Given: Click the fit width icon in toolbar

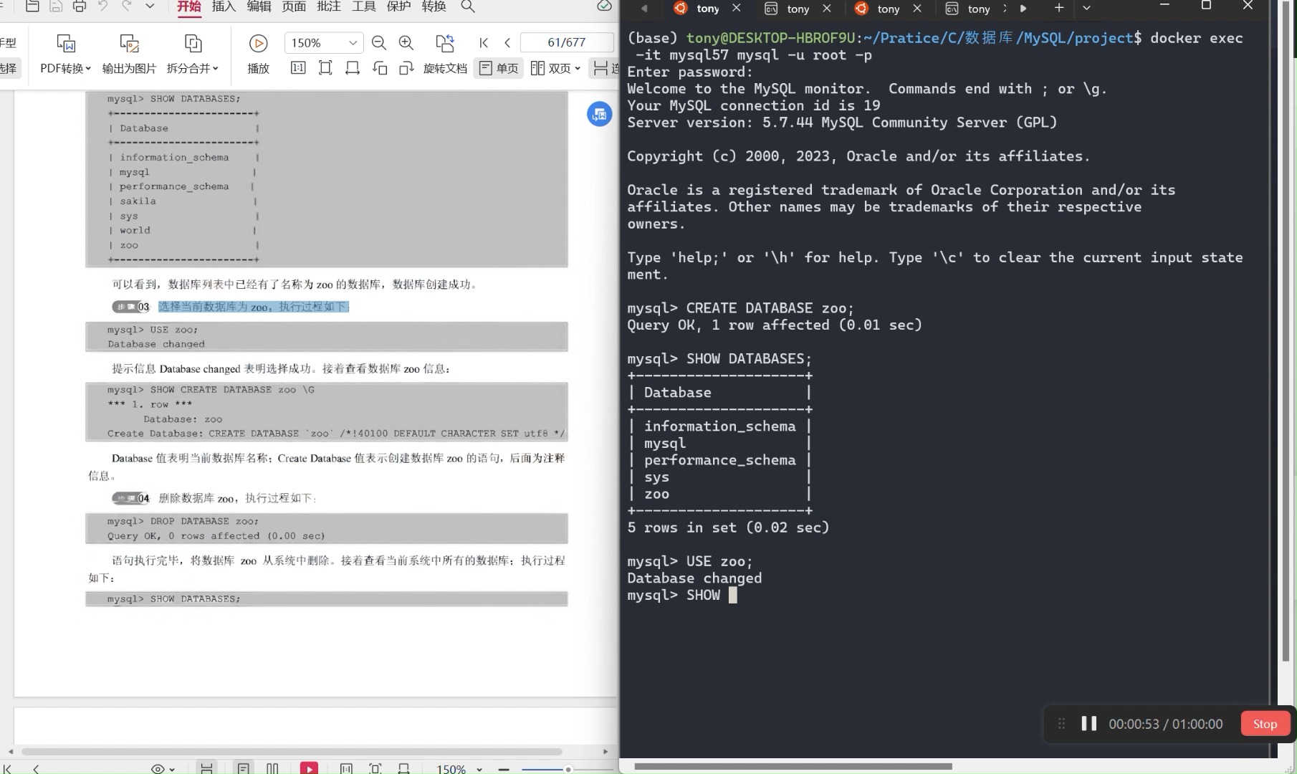Looking at the screenshot, I should (x=353, y=68).
